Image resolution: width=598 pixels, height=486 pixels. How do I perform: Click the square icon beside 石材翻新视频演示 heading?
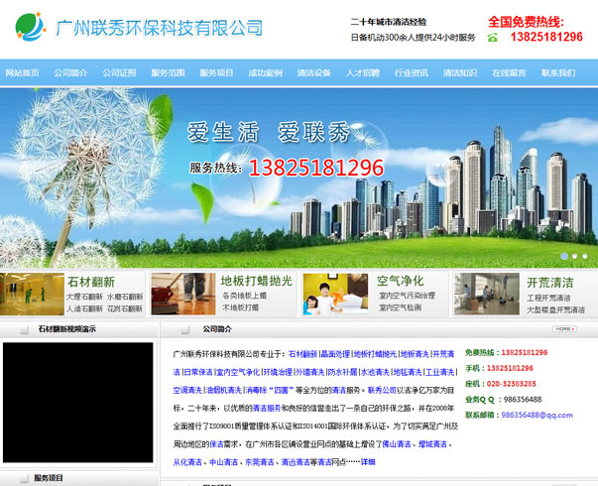click(22, 330)
